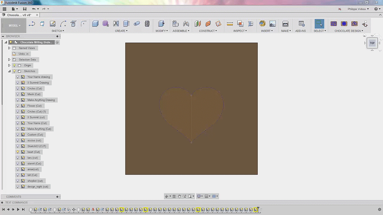This screenshot has width=383, height=215.
Task: Expand the Named Views tree node
Action: click(9, 48)
